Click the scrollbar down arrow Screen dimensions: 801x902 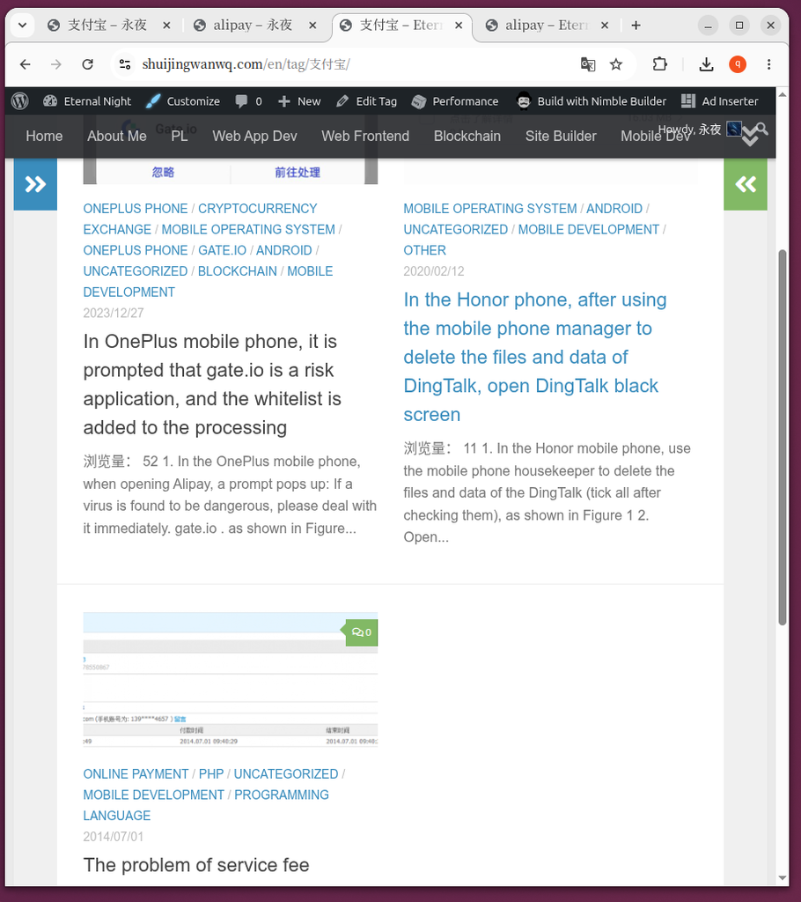point(782,878)
